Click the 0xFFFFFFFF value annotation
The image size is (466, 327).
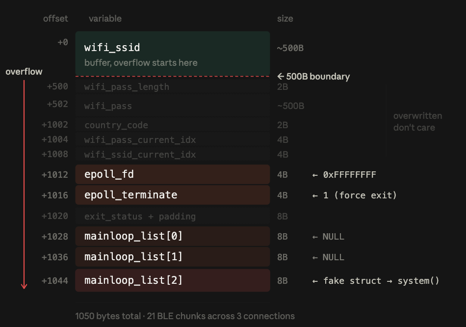(x=344, y=175)
